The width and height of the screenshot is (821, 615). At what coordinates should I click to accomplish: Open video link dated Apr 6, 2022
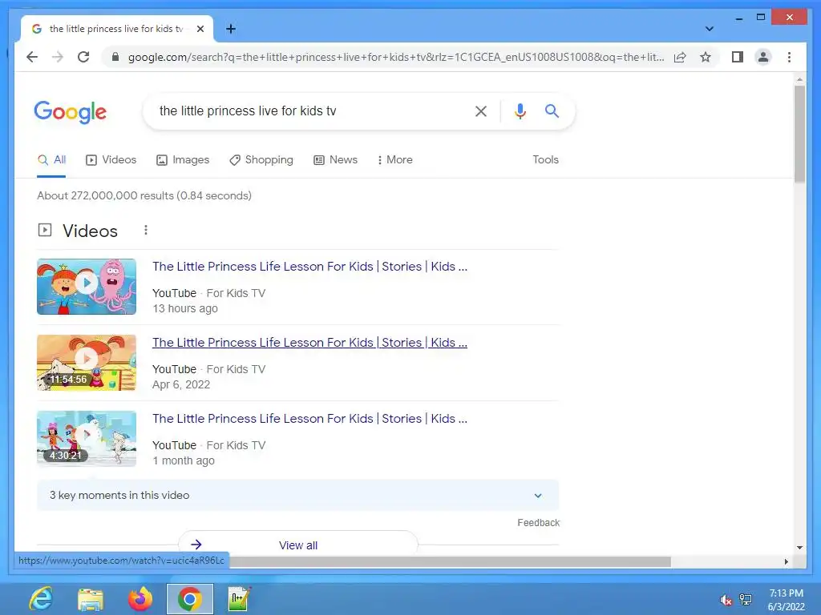coord(309,343)
